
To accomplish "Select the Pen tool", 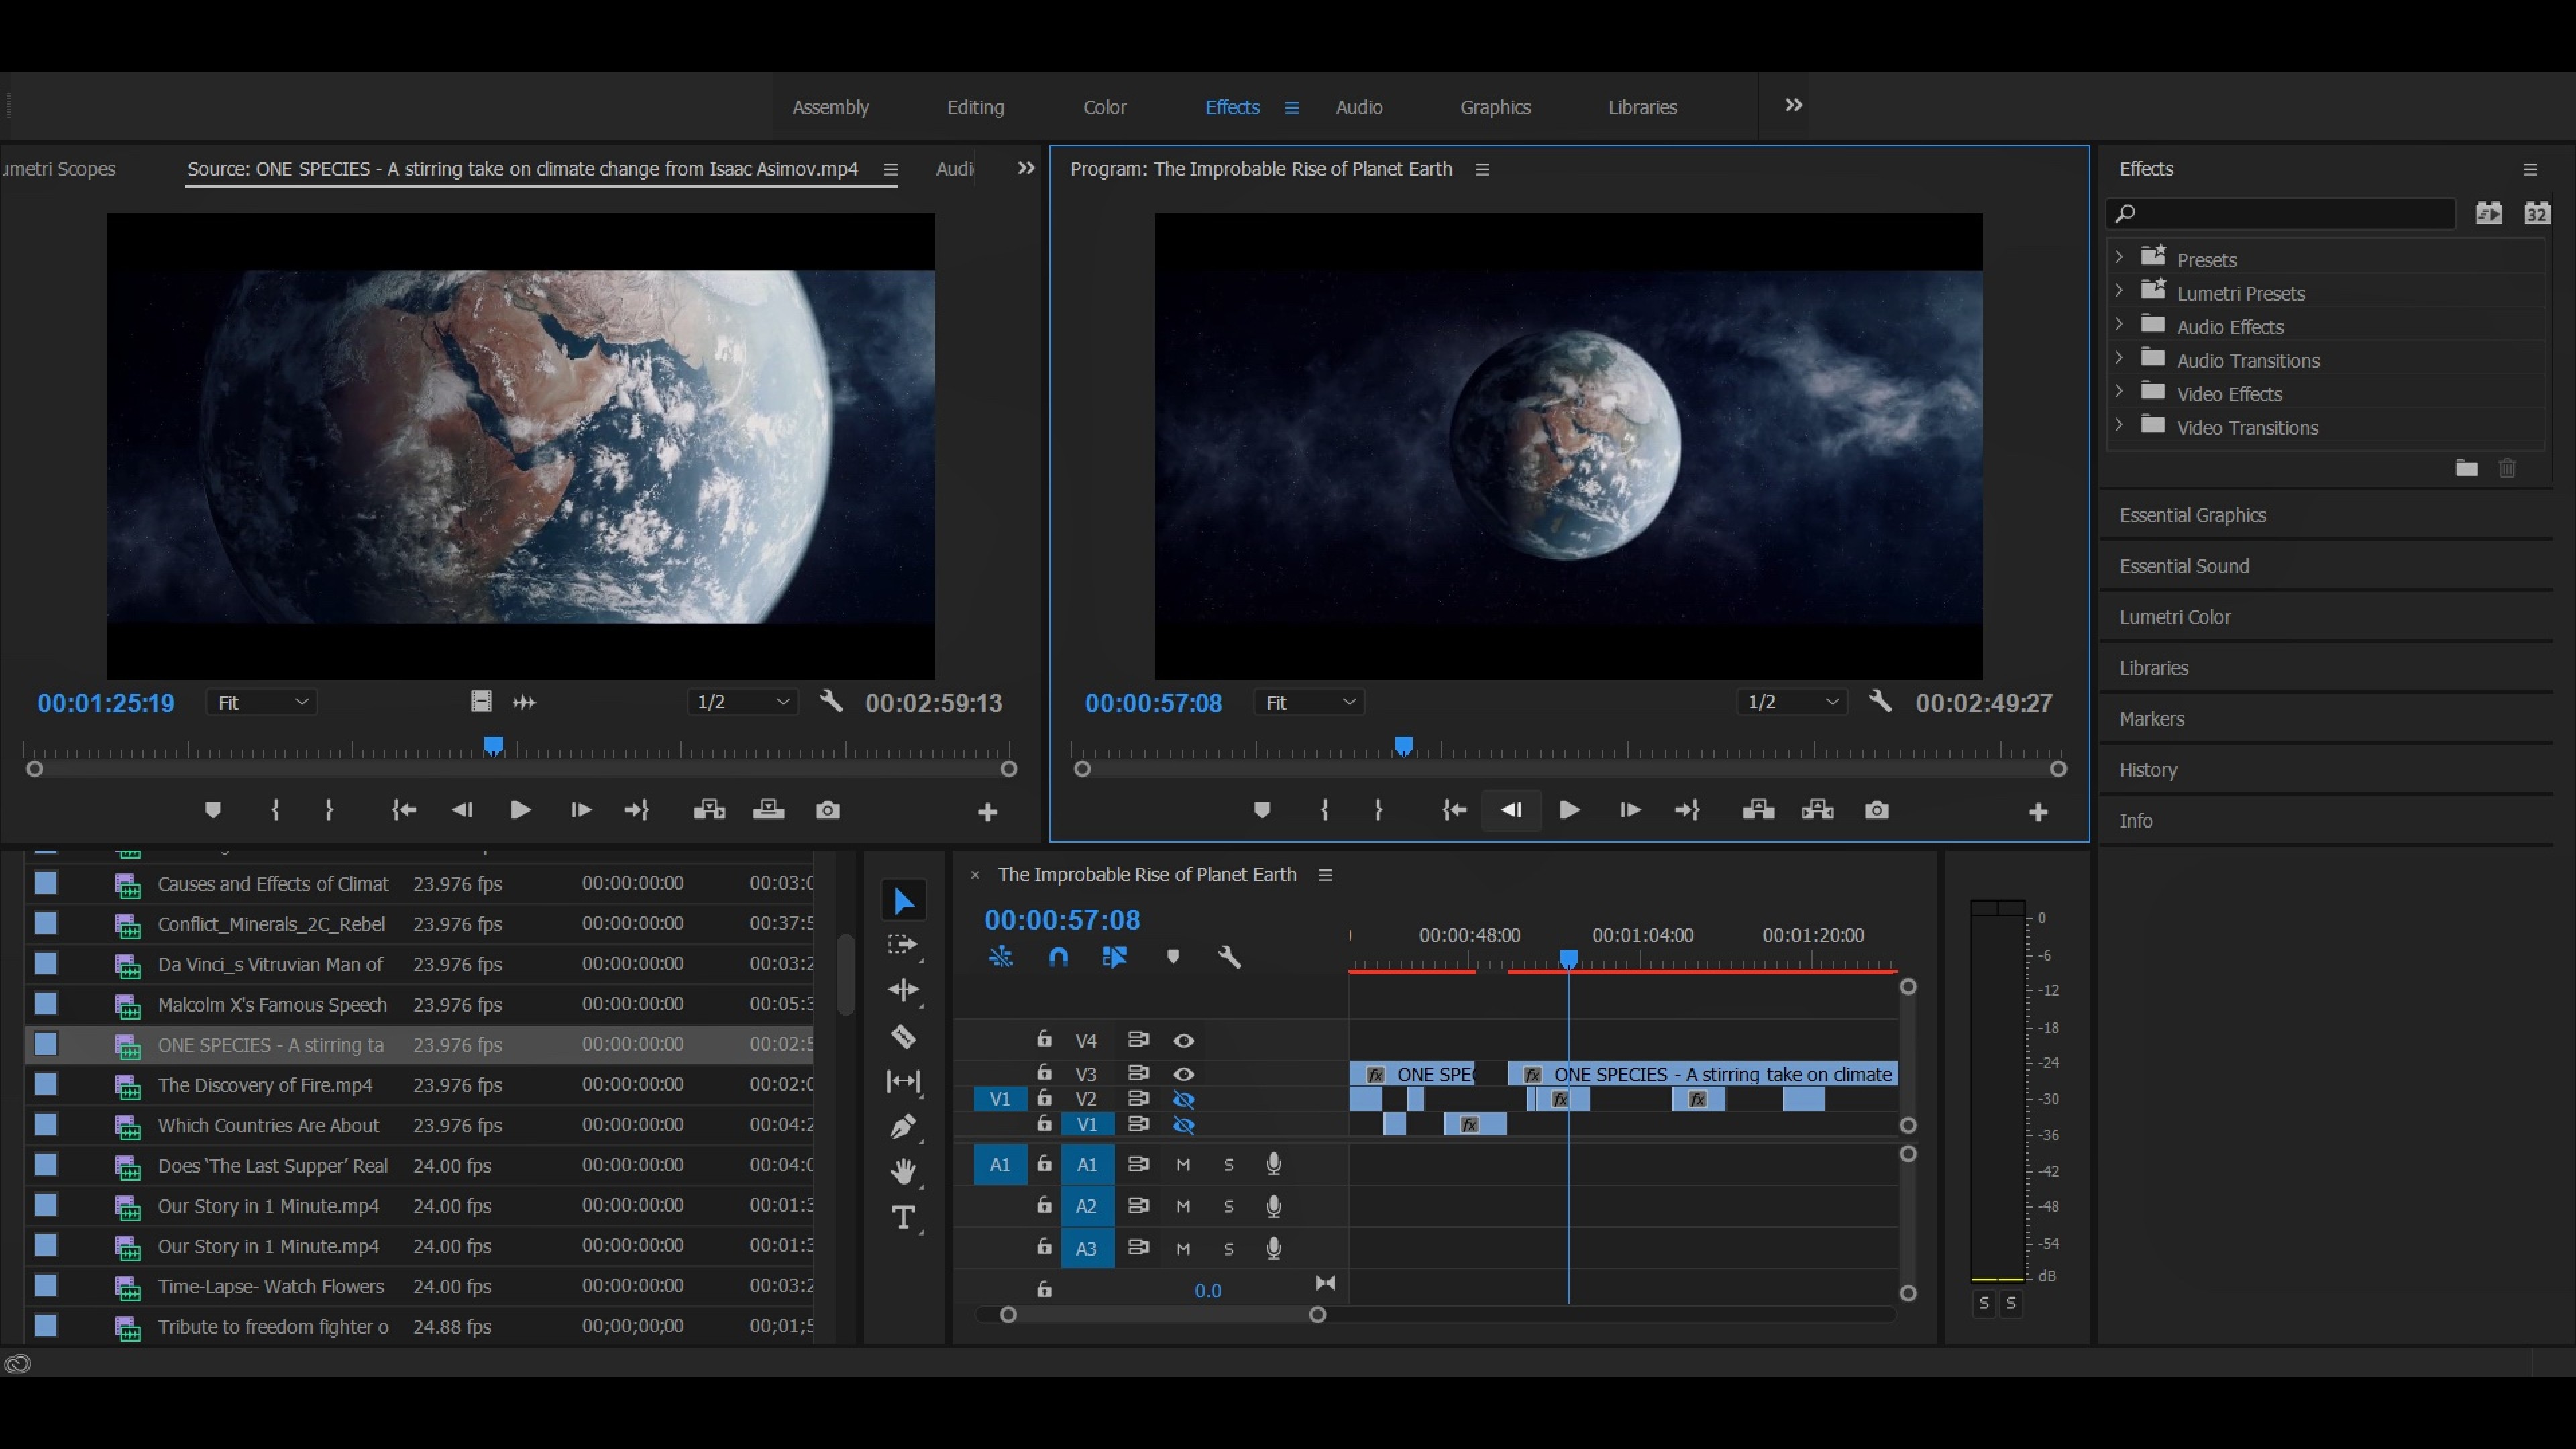I will tap(903, 1127).
